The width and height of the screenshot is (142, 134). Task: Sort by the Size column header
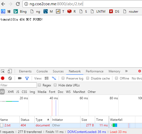click(88, 120)
